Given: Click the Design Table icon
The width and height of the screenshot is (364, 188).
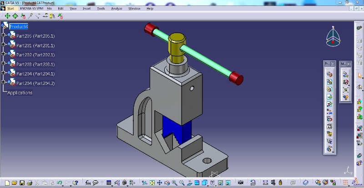Looking at the screenshot, I should [x=109, y=183].
